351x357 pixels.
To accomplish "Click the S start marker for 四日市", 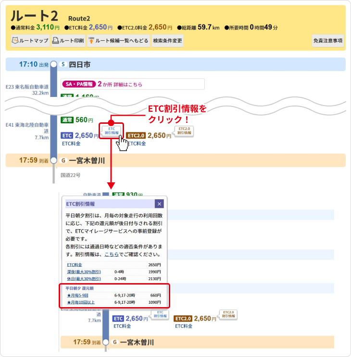I will click(x=63, y=64).
